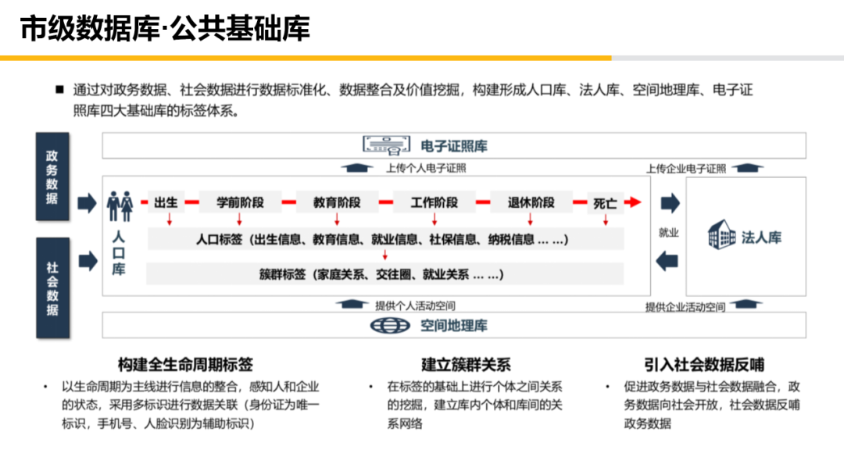
Task: Click the heading 引入社会数据反哺
Action: [x=704, y=365]
